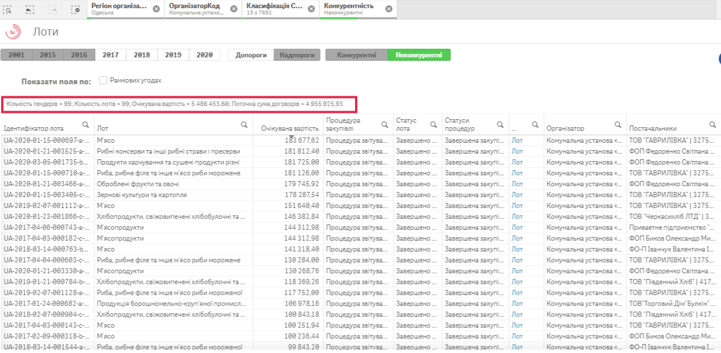
Task: Select lot UA-2020-01-23-001866-c
Action: coord(48,217)
